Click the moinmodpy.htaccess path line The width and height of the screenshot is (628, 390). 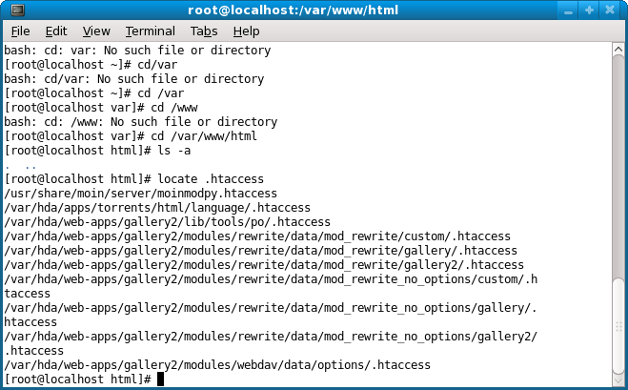click(141, 194)
